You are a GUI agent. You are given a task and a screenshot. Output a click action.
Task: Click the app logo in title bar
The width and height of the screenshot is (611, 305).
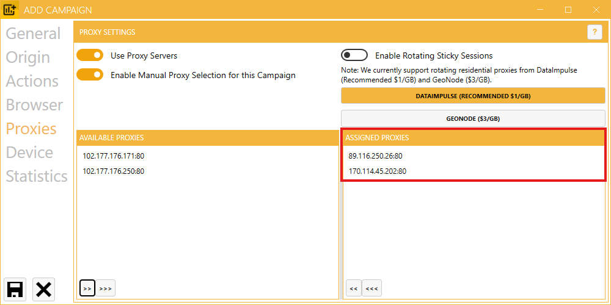[x=10, y=10]
